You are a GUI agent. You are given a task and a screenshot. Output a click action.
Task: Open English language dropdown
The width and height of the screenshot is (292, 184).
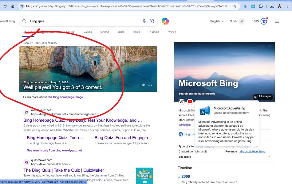coord(217,21)
